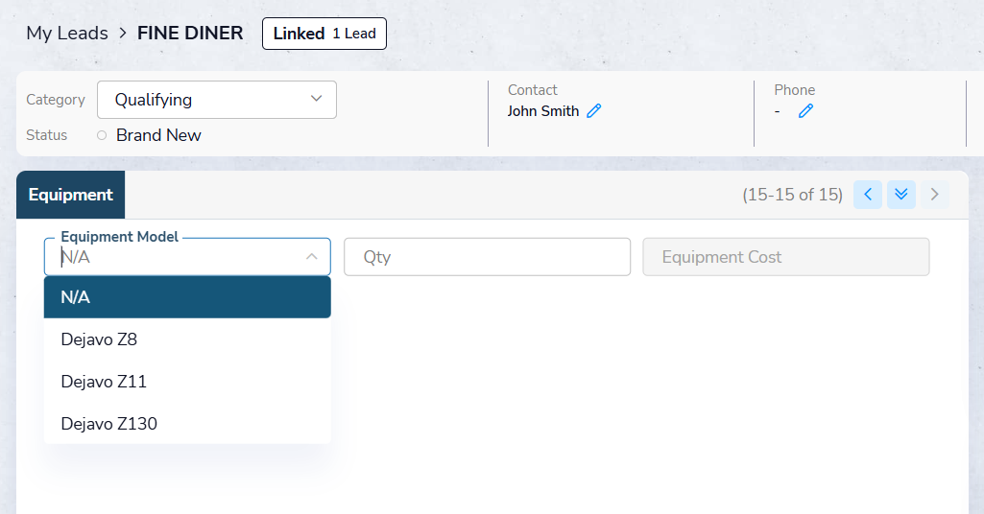Go to previous equipment page arrow
The width and height of the screenshot is (984, 514).
[868, 195]
